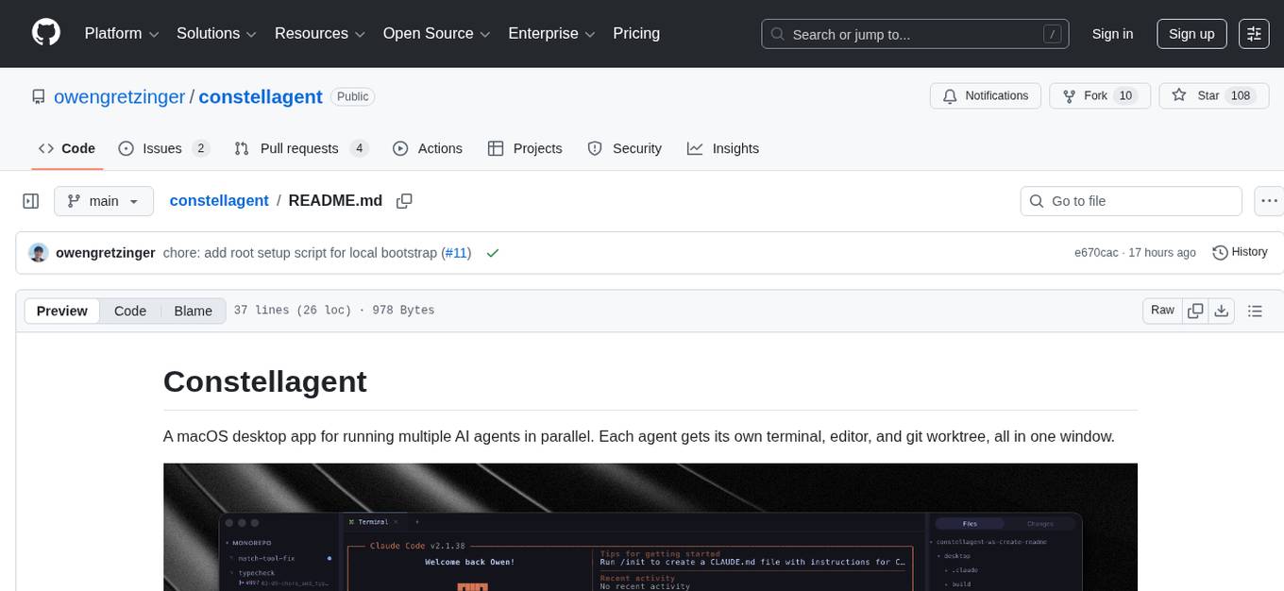Image resolution: width=1284 pixels, height=591 pixels.
Task: Open the appearance settings icon beside Sign up
Action: tap(1254, 33)
